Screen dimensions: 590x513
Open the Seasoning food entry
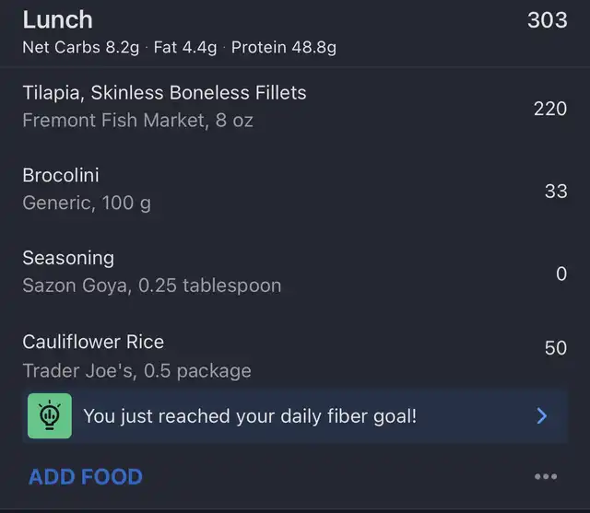pyautogui.click(x=68, y=258)
